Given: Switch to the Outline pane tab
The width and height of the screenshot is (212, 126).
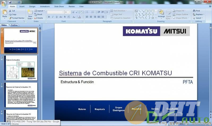Looking at the screenshot, I should [x=14, y=25].
